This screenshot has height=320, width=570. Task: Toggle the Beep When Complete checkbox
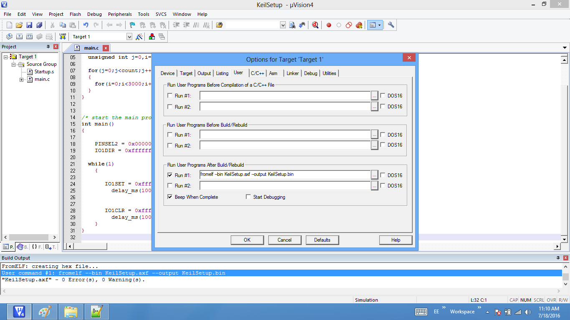[170, 197]
